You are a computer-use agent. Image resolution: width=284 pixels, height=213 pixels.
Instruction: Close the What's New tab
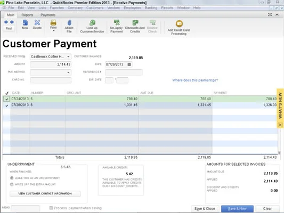tap(280, 125)
